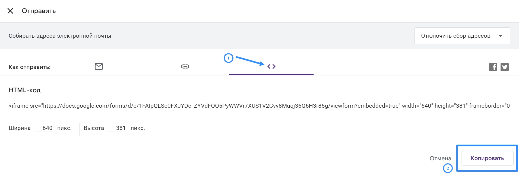Viewport: 519px width, 188px height.
Task: Click the Высота height field showing 381
Action: (117, 128)
